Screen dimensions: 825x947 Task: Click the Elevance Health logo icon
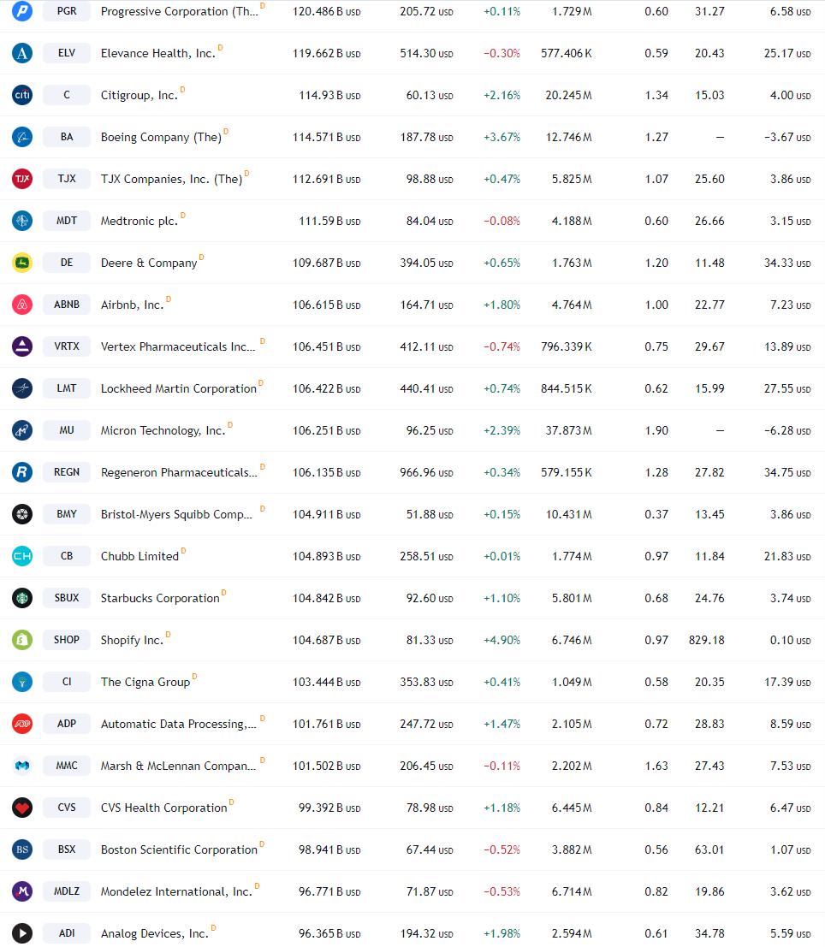22,53
